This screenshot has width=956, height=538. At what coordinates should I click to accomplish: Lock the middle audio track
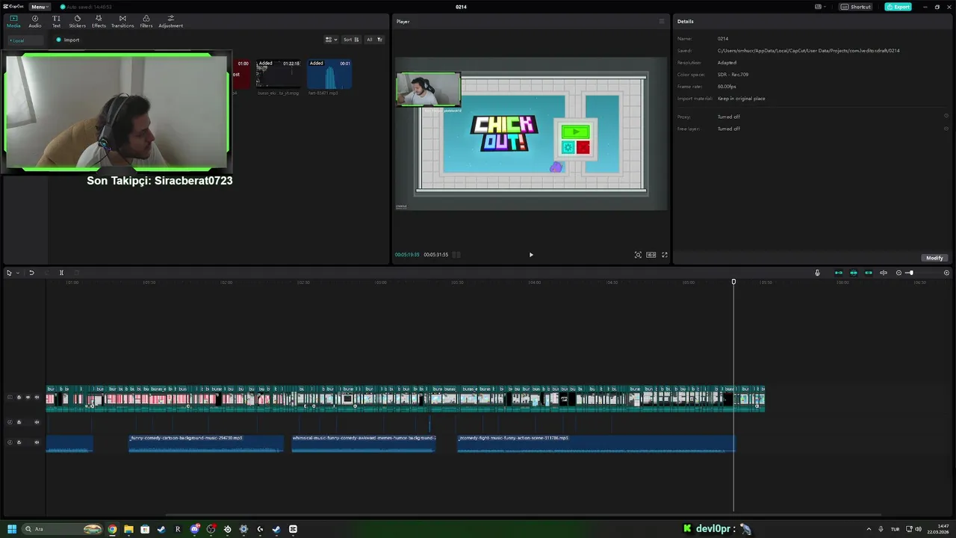(19, 422)
